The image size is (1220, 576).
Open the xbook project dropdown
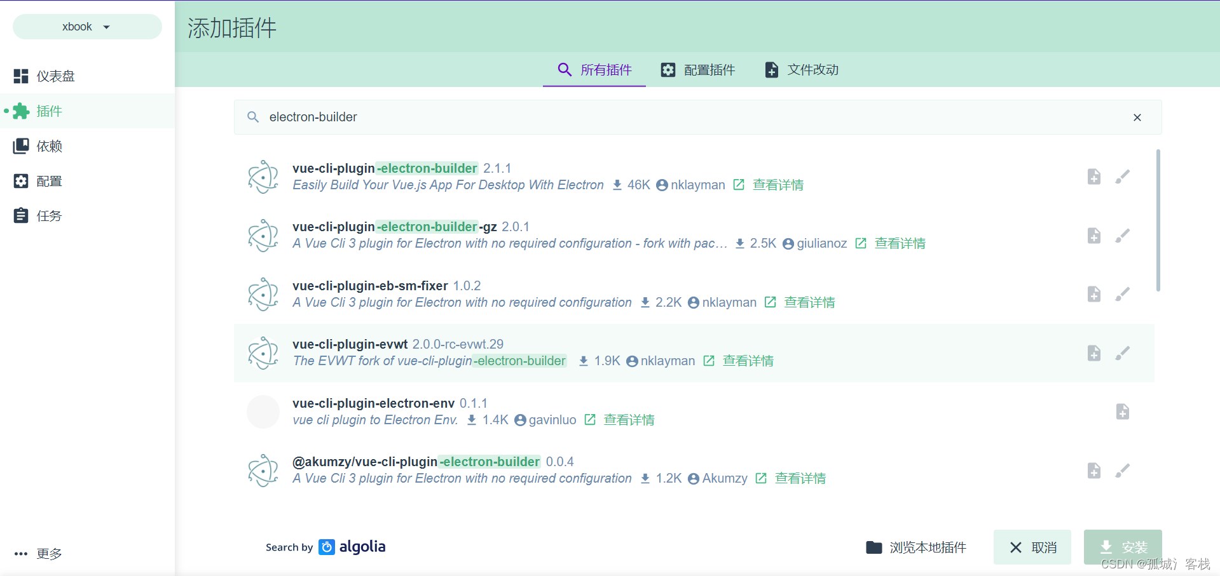(x=87, y=27)
